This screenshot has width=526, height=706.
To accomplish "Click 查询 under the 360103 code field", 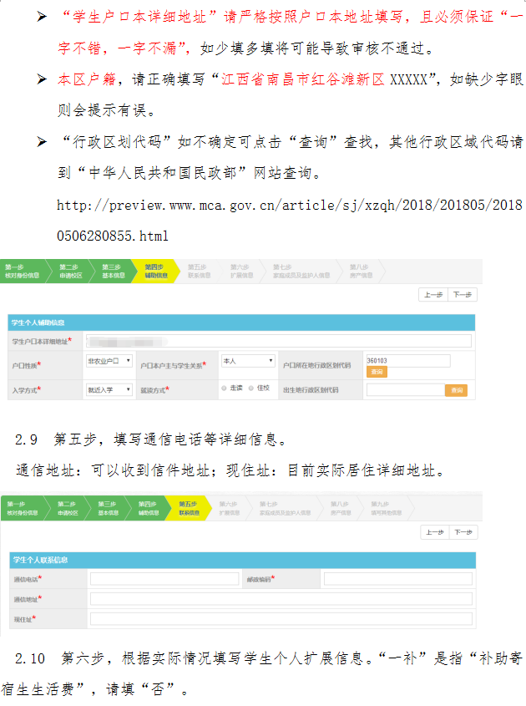I will pos(377,372).
